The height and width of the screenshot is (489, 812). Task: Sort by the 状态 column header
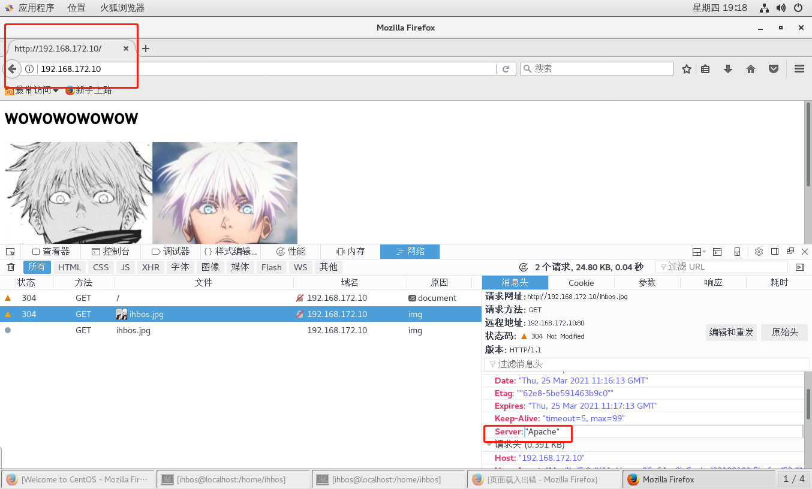click(x=26, y=283)
